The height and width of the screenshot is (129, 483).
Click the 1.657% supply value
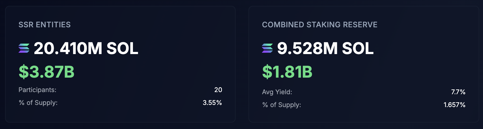(455, 105)
